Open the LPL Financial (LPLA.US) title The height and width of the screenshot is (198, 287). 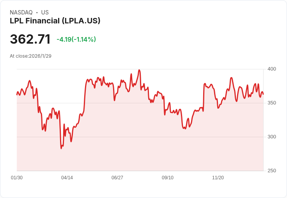pos(55,21)
